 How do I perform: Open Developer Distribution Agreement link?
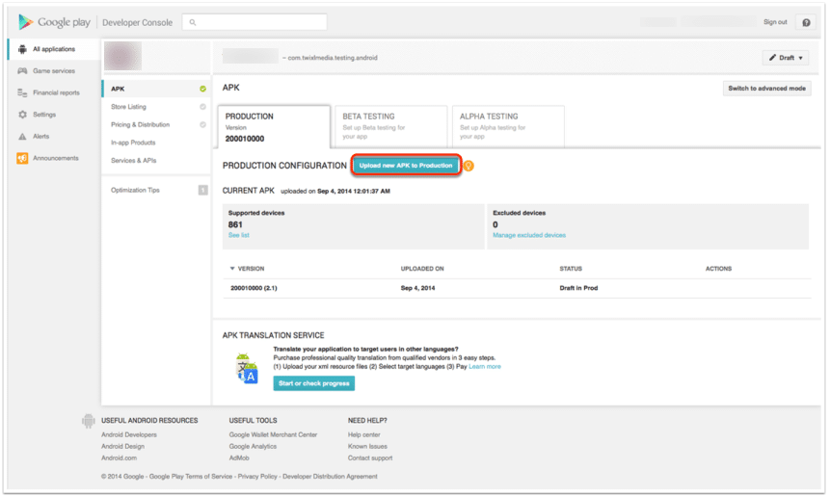[330, 477]
